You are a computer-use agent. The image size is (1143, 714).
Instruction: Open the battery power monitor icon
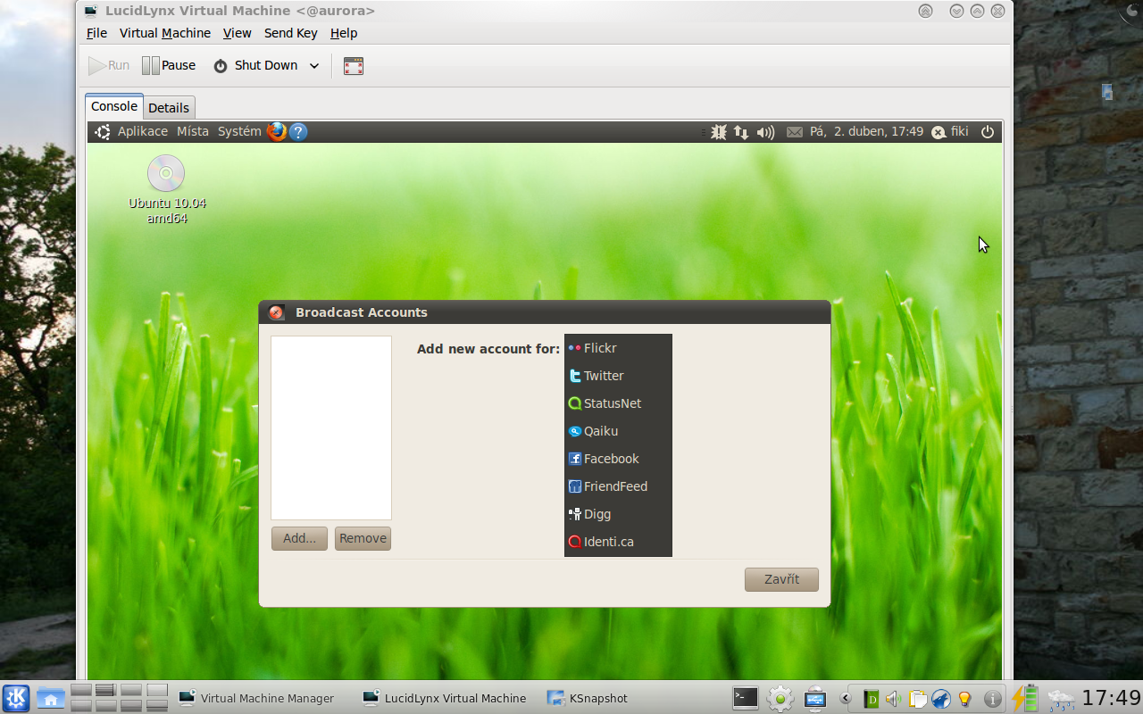click(1025, 698)
